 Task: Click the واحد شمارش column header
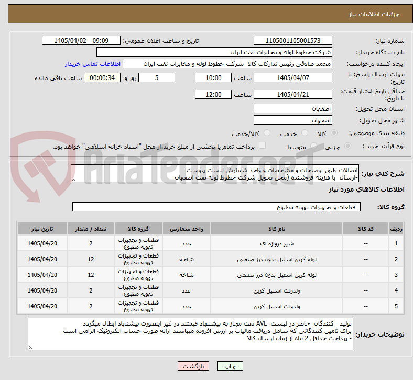[x=187, y=229]
